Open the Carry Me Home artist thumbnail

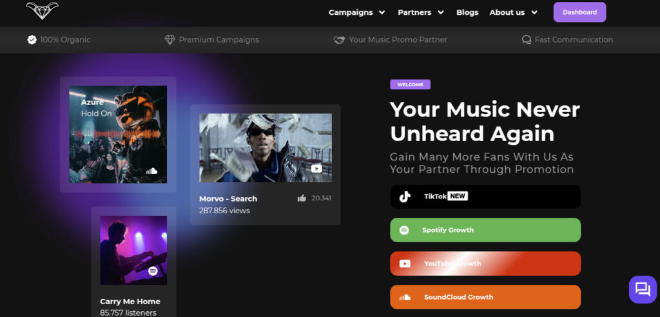tap(133, 251)
